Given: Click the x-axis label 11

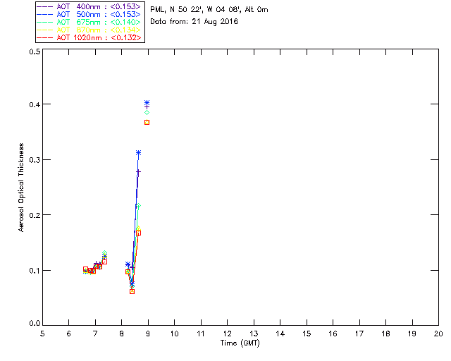Looking at the screenshot, I should click(x=201, y=334).
